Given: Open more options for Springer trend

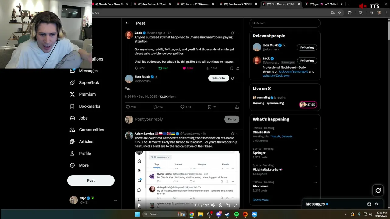Looking at the screenshot, I should pos(315,150).
